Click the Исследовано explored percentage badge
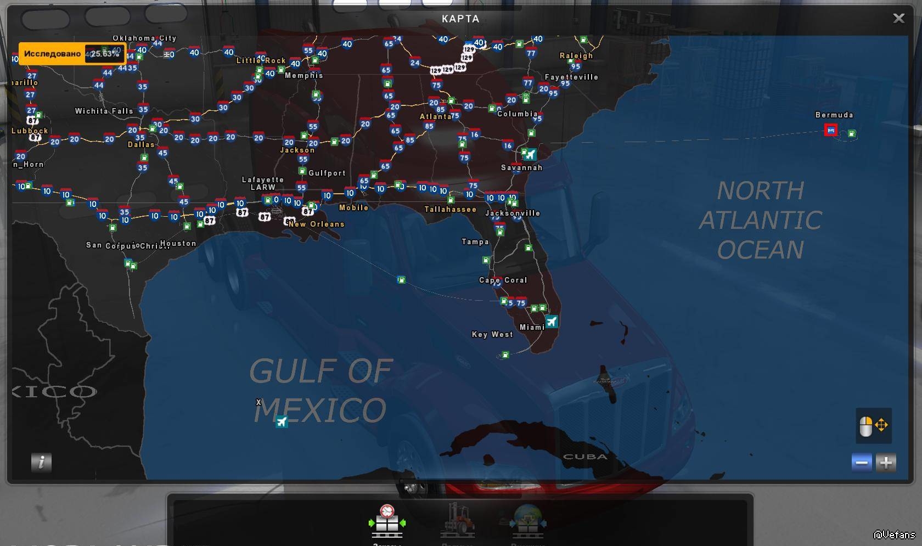Screen dimensions: 922x546 (72, 54)
